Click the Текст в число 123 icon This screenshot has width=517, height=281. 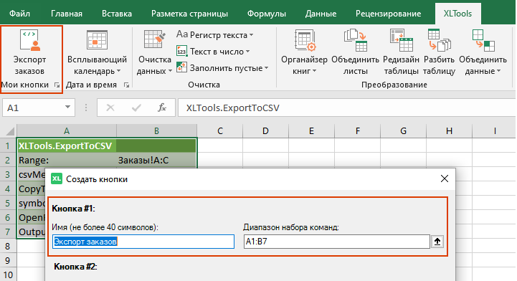coord(181,51)
